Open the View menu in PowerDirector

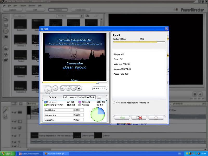(x=15, y=5)
